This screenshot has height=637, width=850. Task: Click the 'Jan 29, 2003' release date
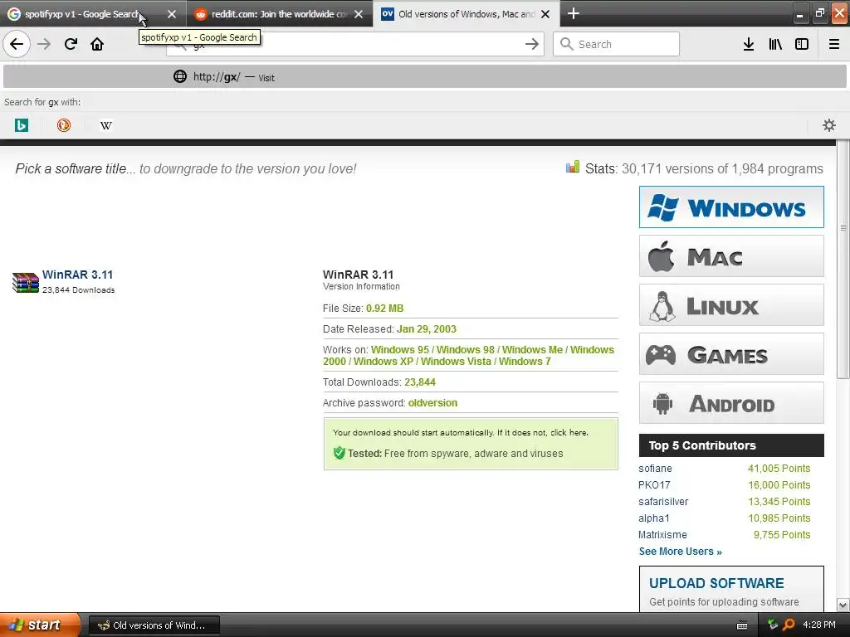point(427,329)
